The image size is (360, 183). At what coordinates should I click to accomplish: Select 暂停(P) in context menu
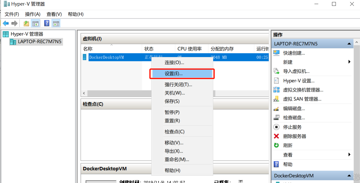tap(182, 112)
